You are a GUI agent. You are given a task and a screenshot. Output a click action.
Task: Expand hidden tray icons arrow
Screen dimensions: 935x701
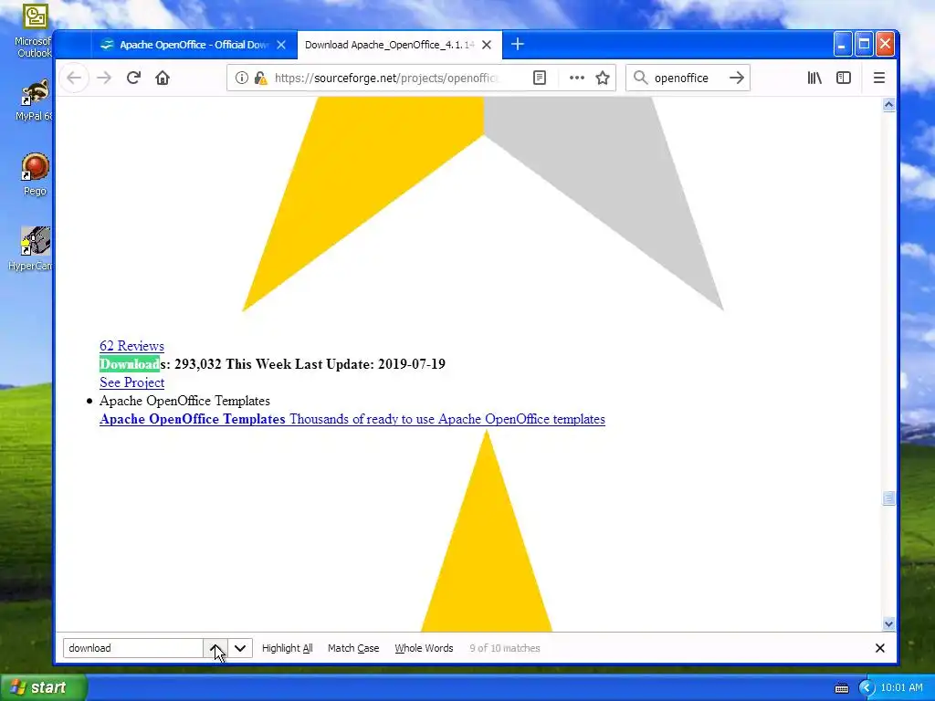click(x=867, y=688)
